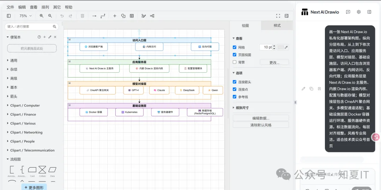Expand the 纸张尺寸 section
The image size is (381, 190).
[241, 108]
